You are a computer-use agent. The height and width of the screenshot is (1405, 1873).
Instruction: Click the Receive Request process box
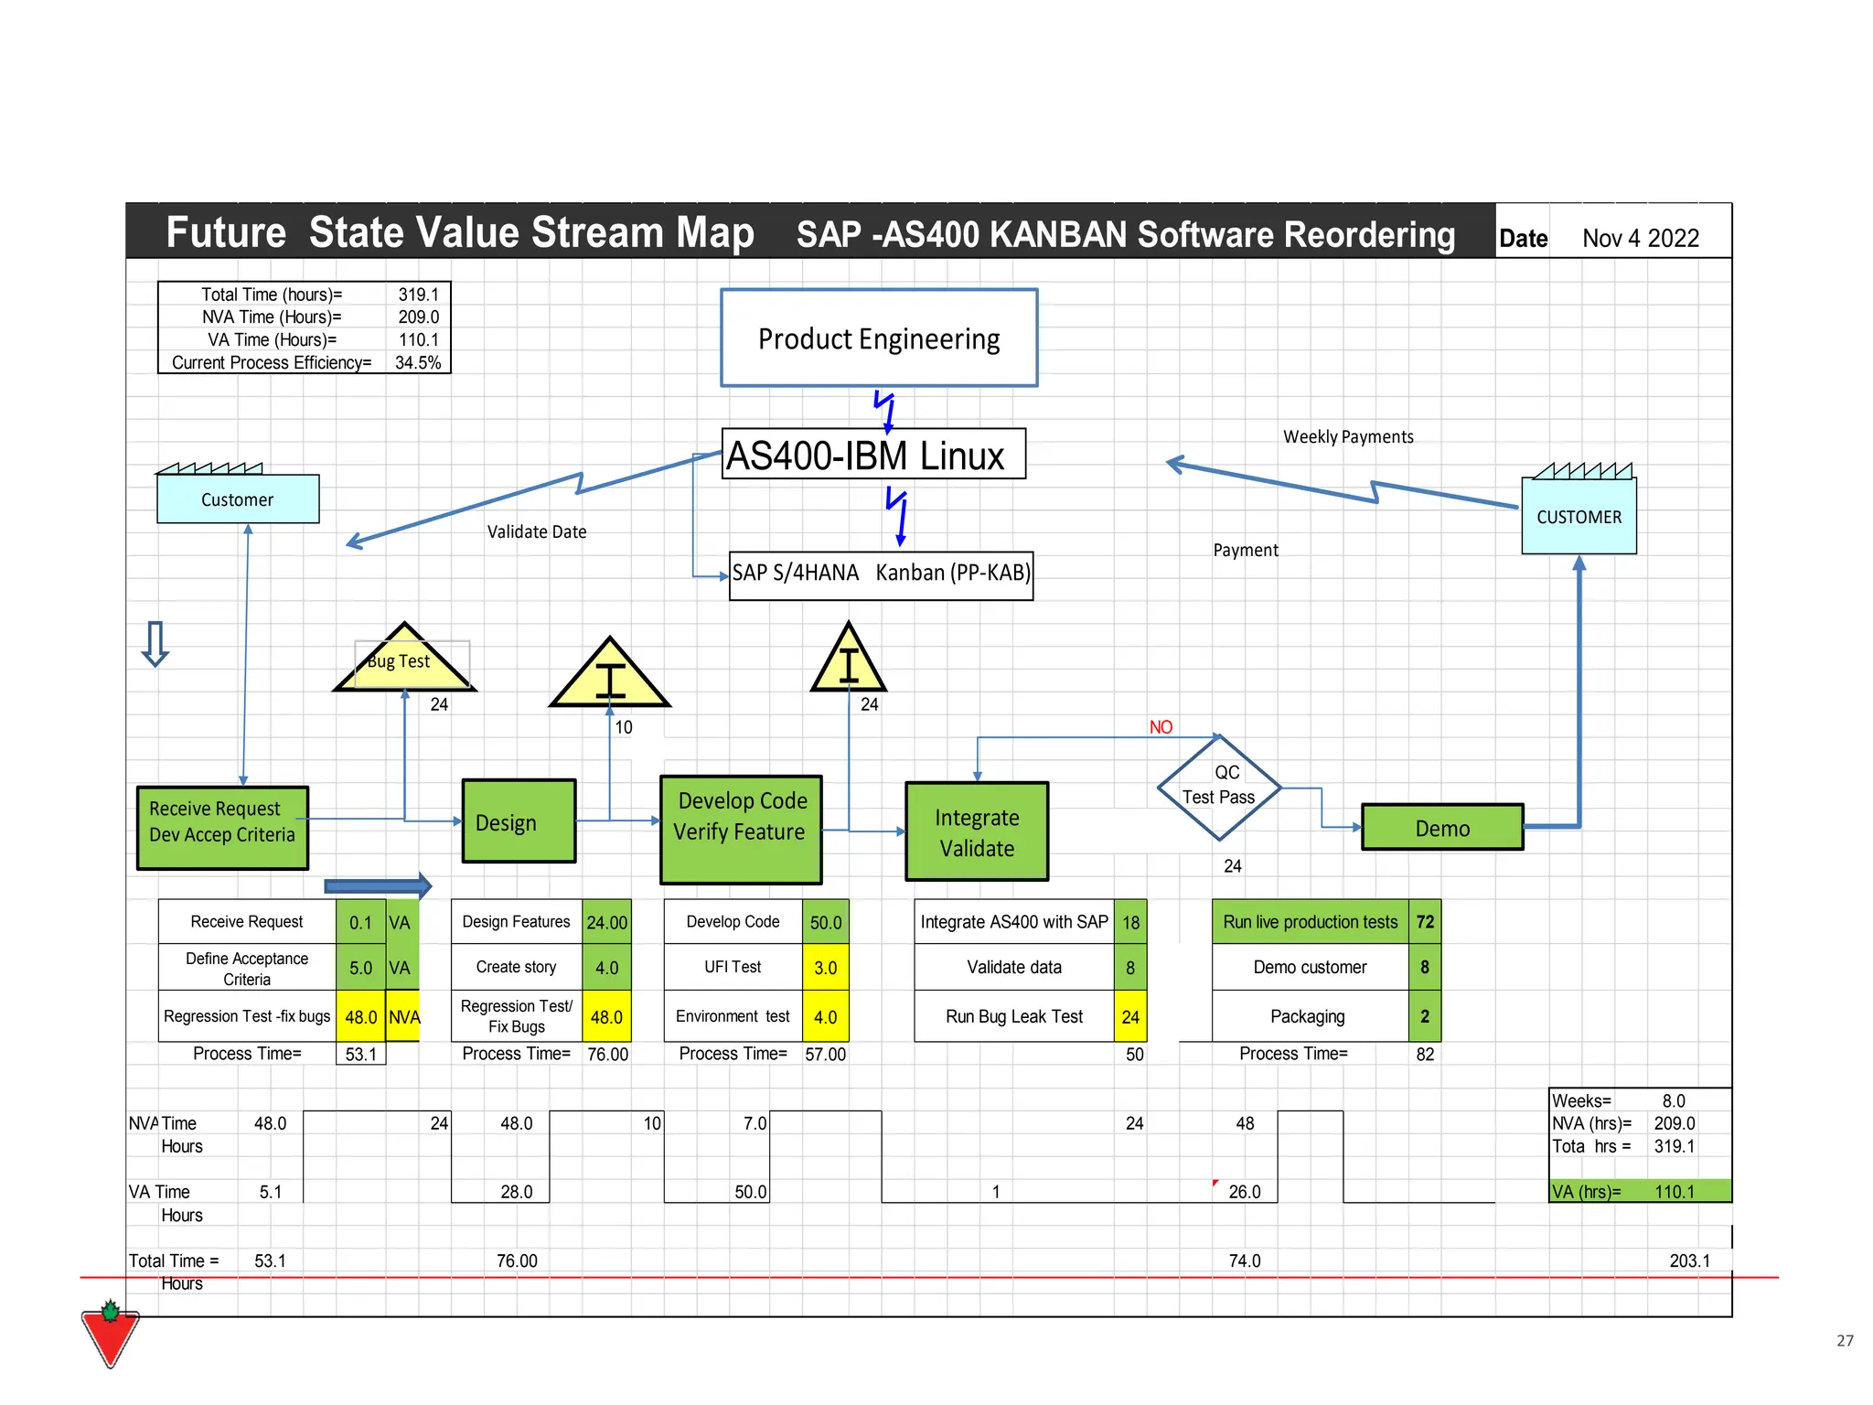pos(222,828)
